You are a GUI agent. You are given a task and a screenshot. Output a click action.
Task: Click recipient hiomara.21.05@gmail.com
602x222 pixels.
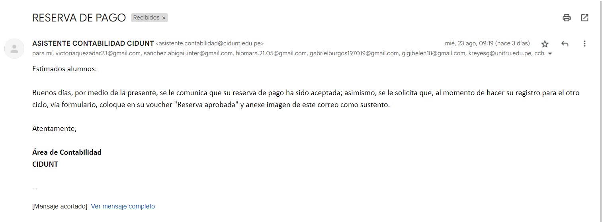click(271, 53)
